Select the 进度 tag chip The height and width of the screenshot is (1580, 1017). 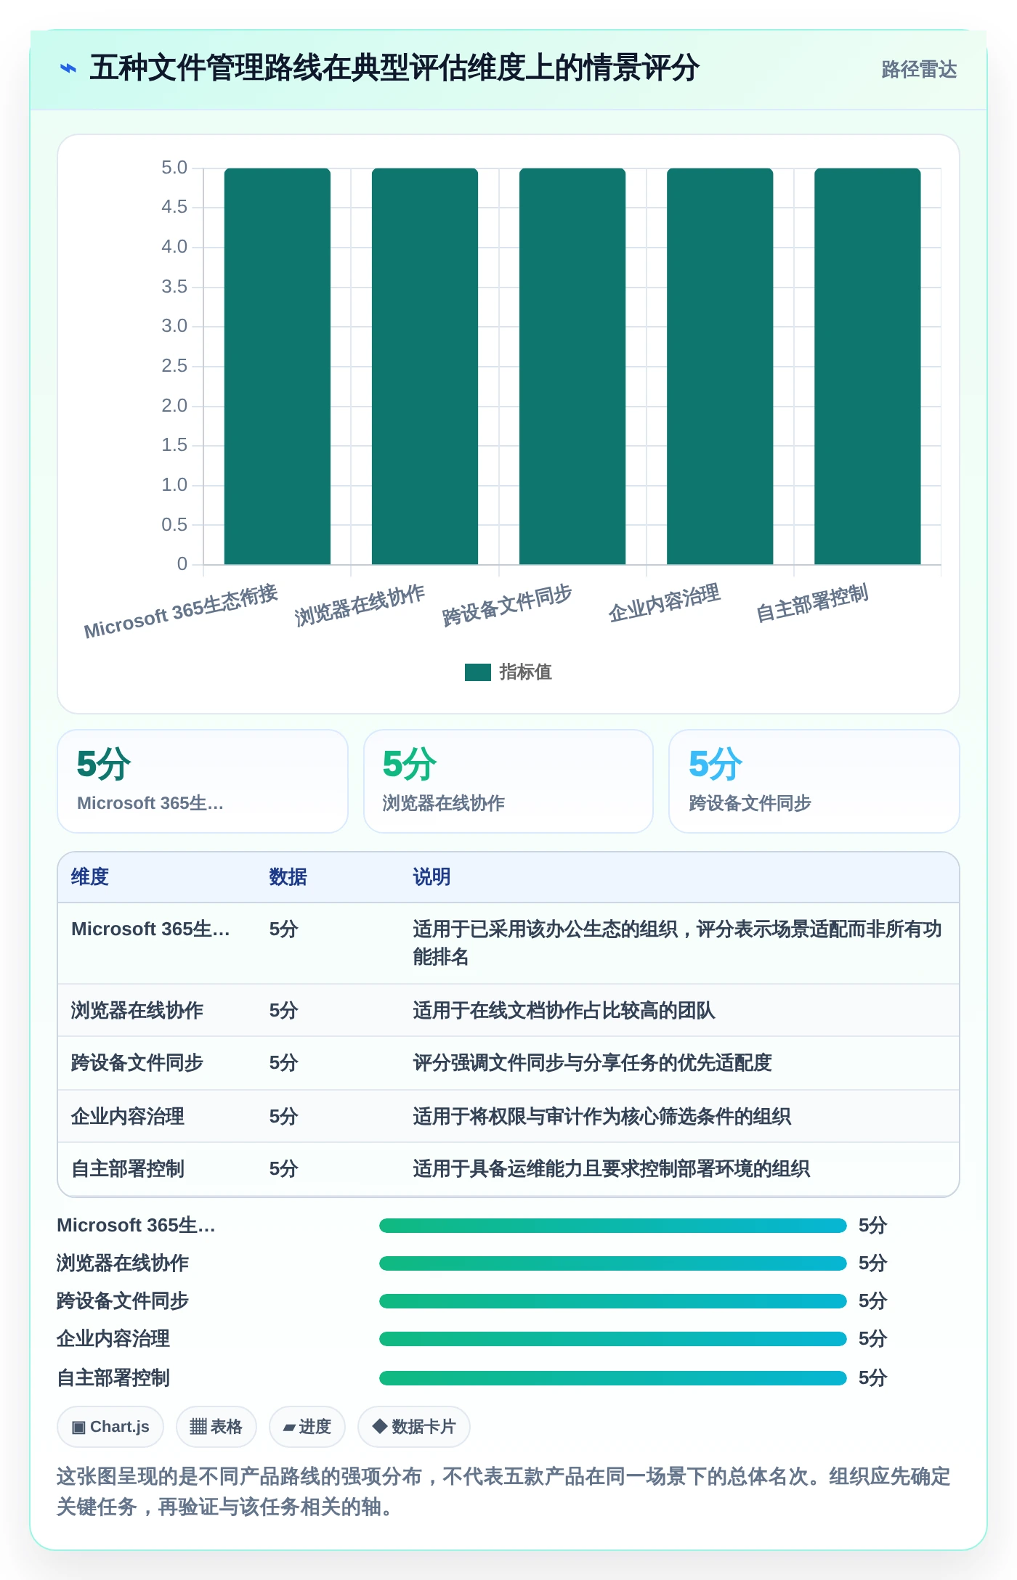pos(307,1427)
